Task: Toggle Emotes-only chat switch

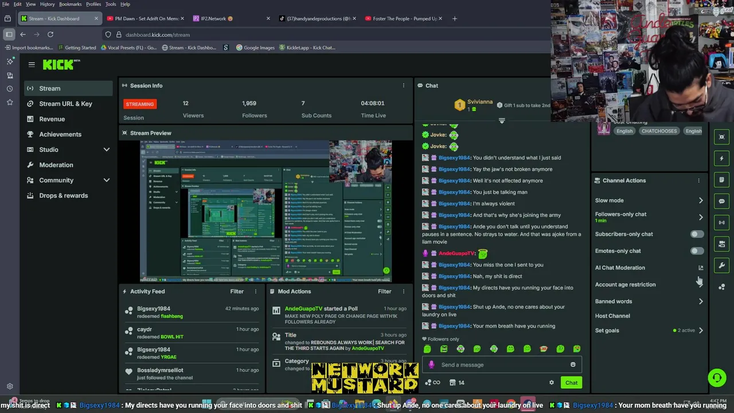Action: [x=697, y=251]
